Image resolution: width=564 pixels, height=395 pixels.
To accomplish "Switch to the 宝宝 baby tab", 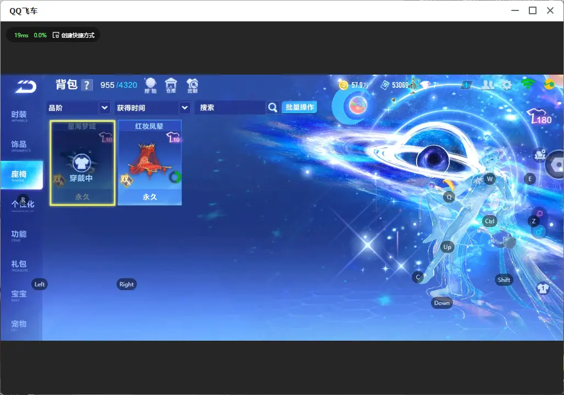I will [19, 295].
